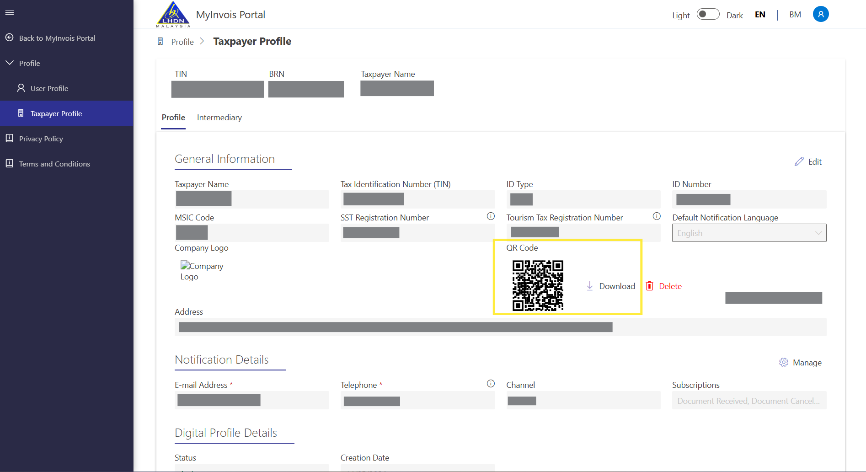The image size is (866, 472).
Task: Click the LHDN Malaysia logo
Action: point(173,15)
